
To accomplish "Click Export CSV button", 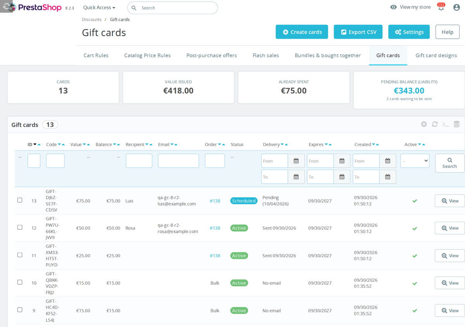I will 358,32.
